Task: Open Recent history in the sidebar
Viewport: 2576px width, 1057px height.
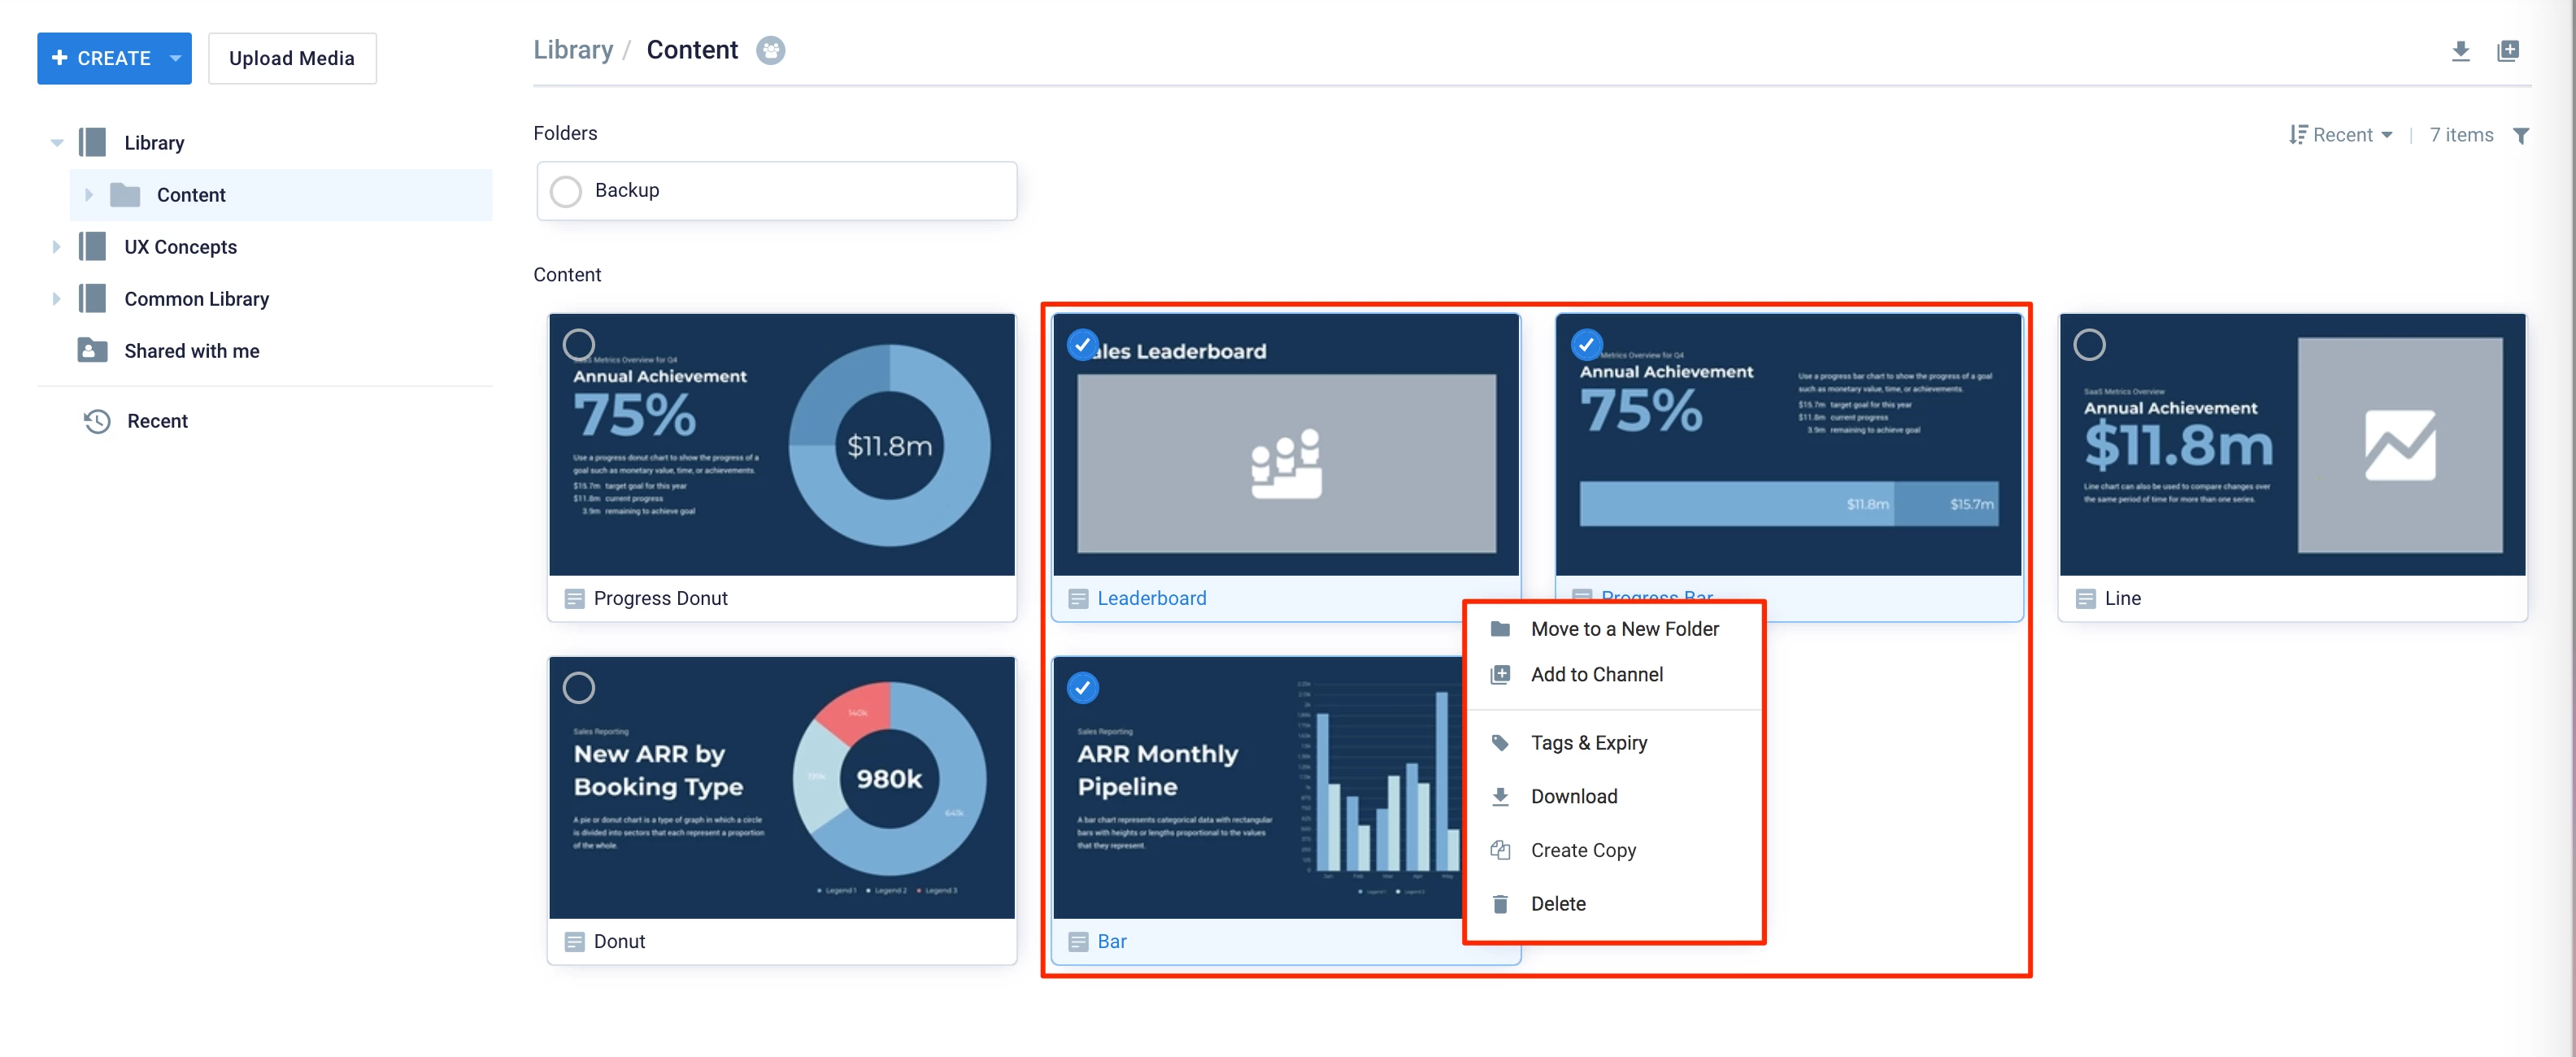Action: click(x=157, y=421)
